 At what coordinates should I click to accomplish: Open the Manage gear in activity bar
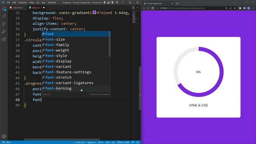tap(4, 136)
